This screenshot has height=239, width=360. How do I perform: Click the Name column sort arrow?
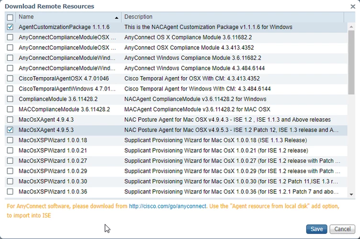click(x=116, y=18)
